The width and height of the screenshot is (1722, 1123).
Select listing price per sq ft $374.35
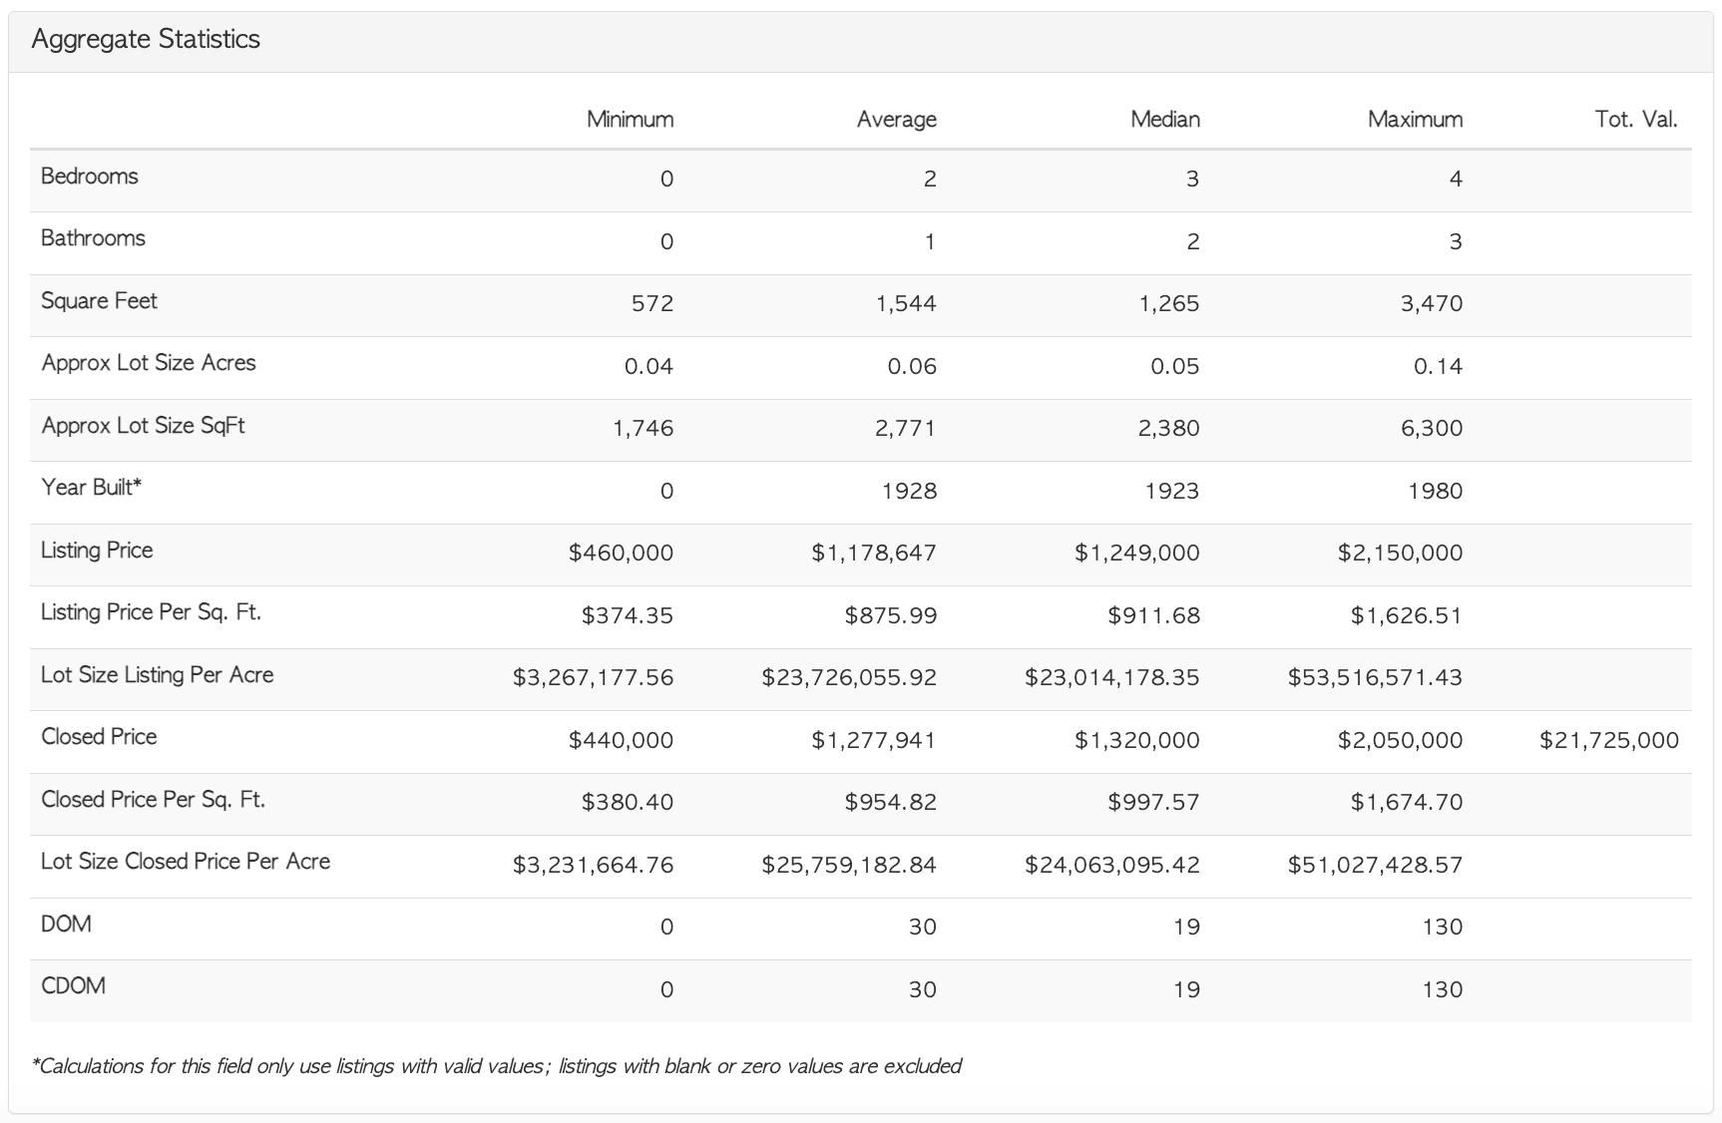628,615
